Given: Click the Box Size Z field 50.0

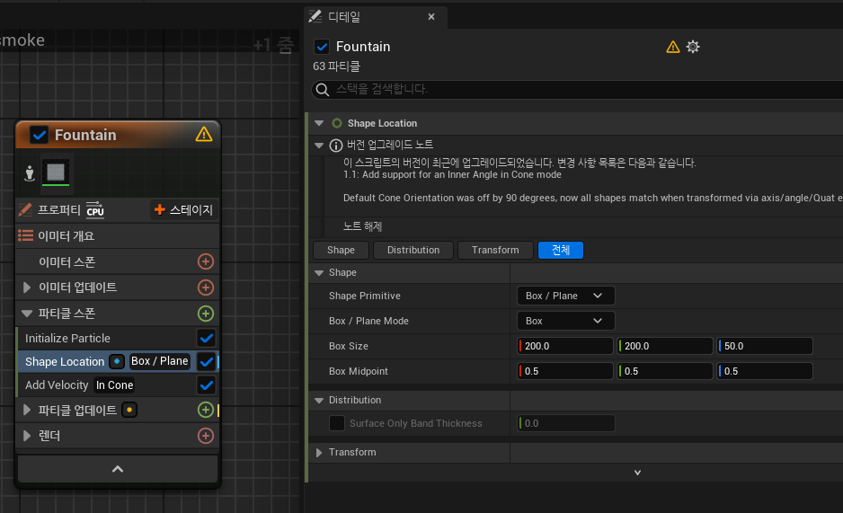Looking at the screenshot, I should coord(765,346).
